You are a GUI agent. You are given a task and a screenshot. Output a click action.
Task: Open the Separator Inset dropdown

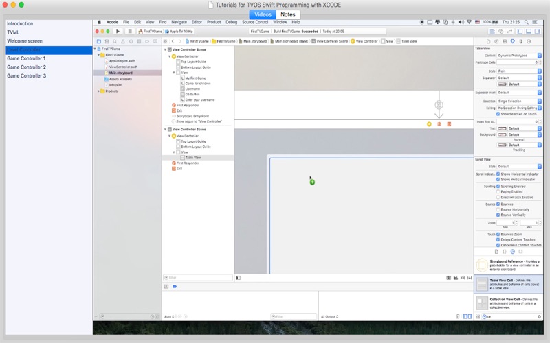point(519,93)
